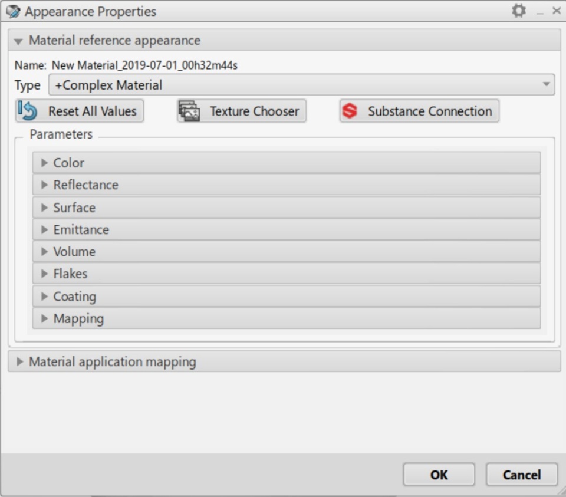Collapse the Material reference appearance section

point(18,41)
